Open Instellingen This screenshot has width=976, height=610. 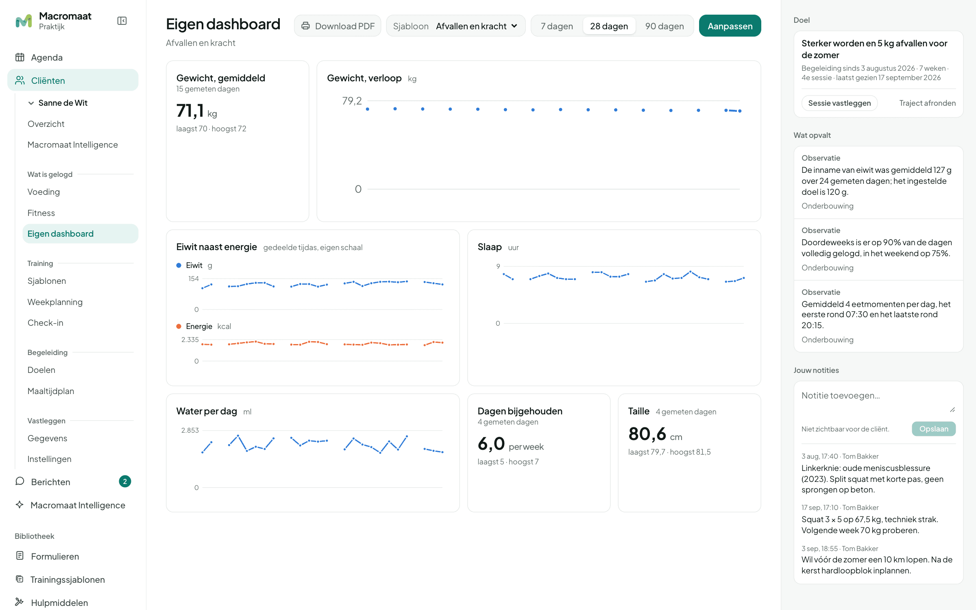tap(81, 459)
